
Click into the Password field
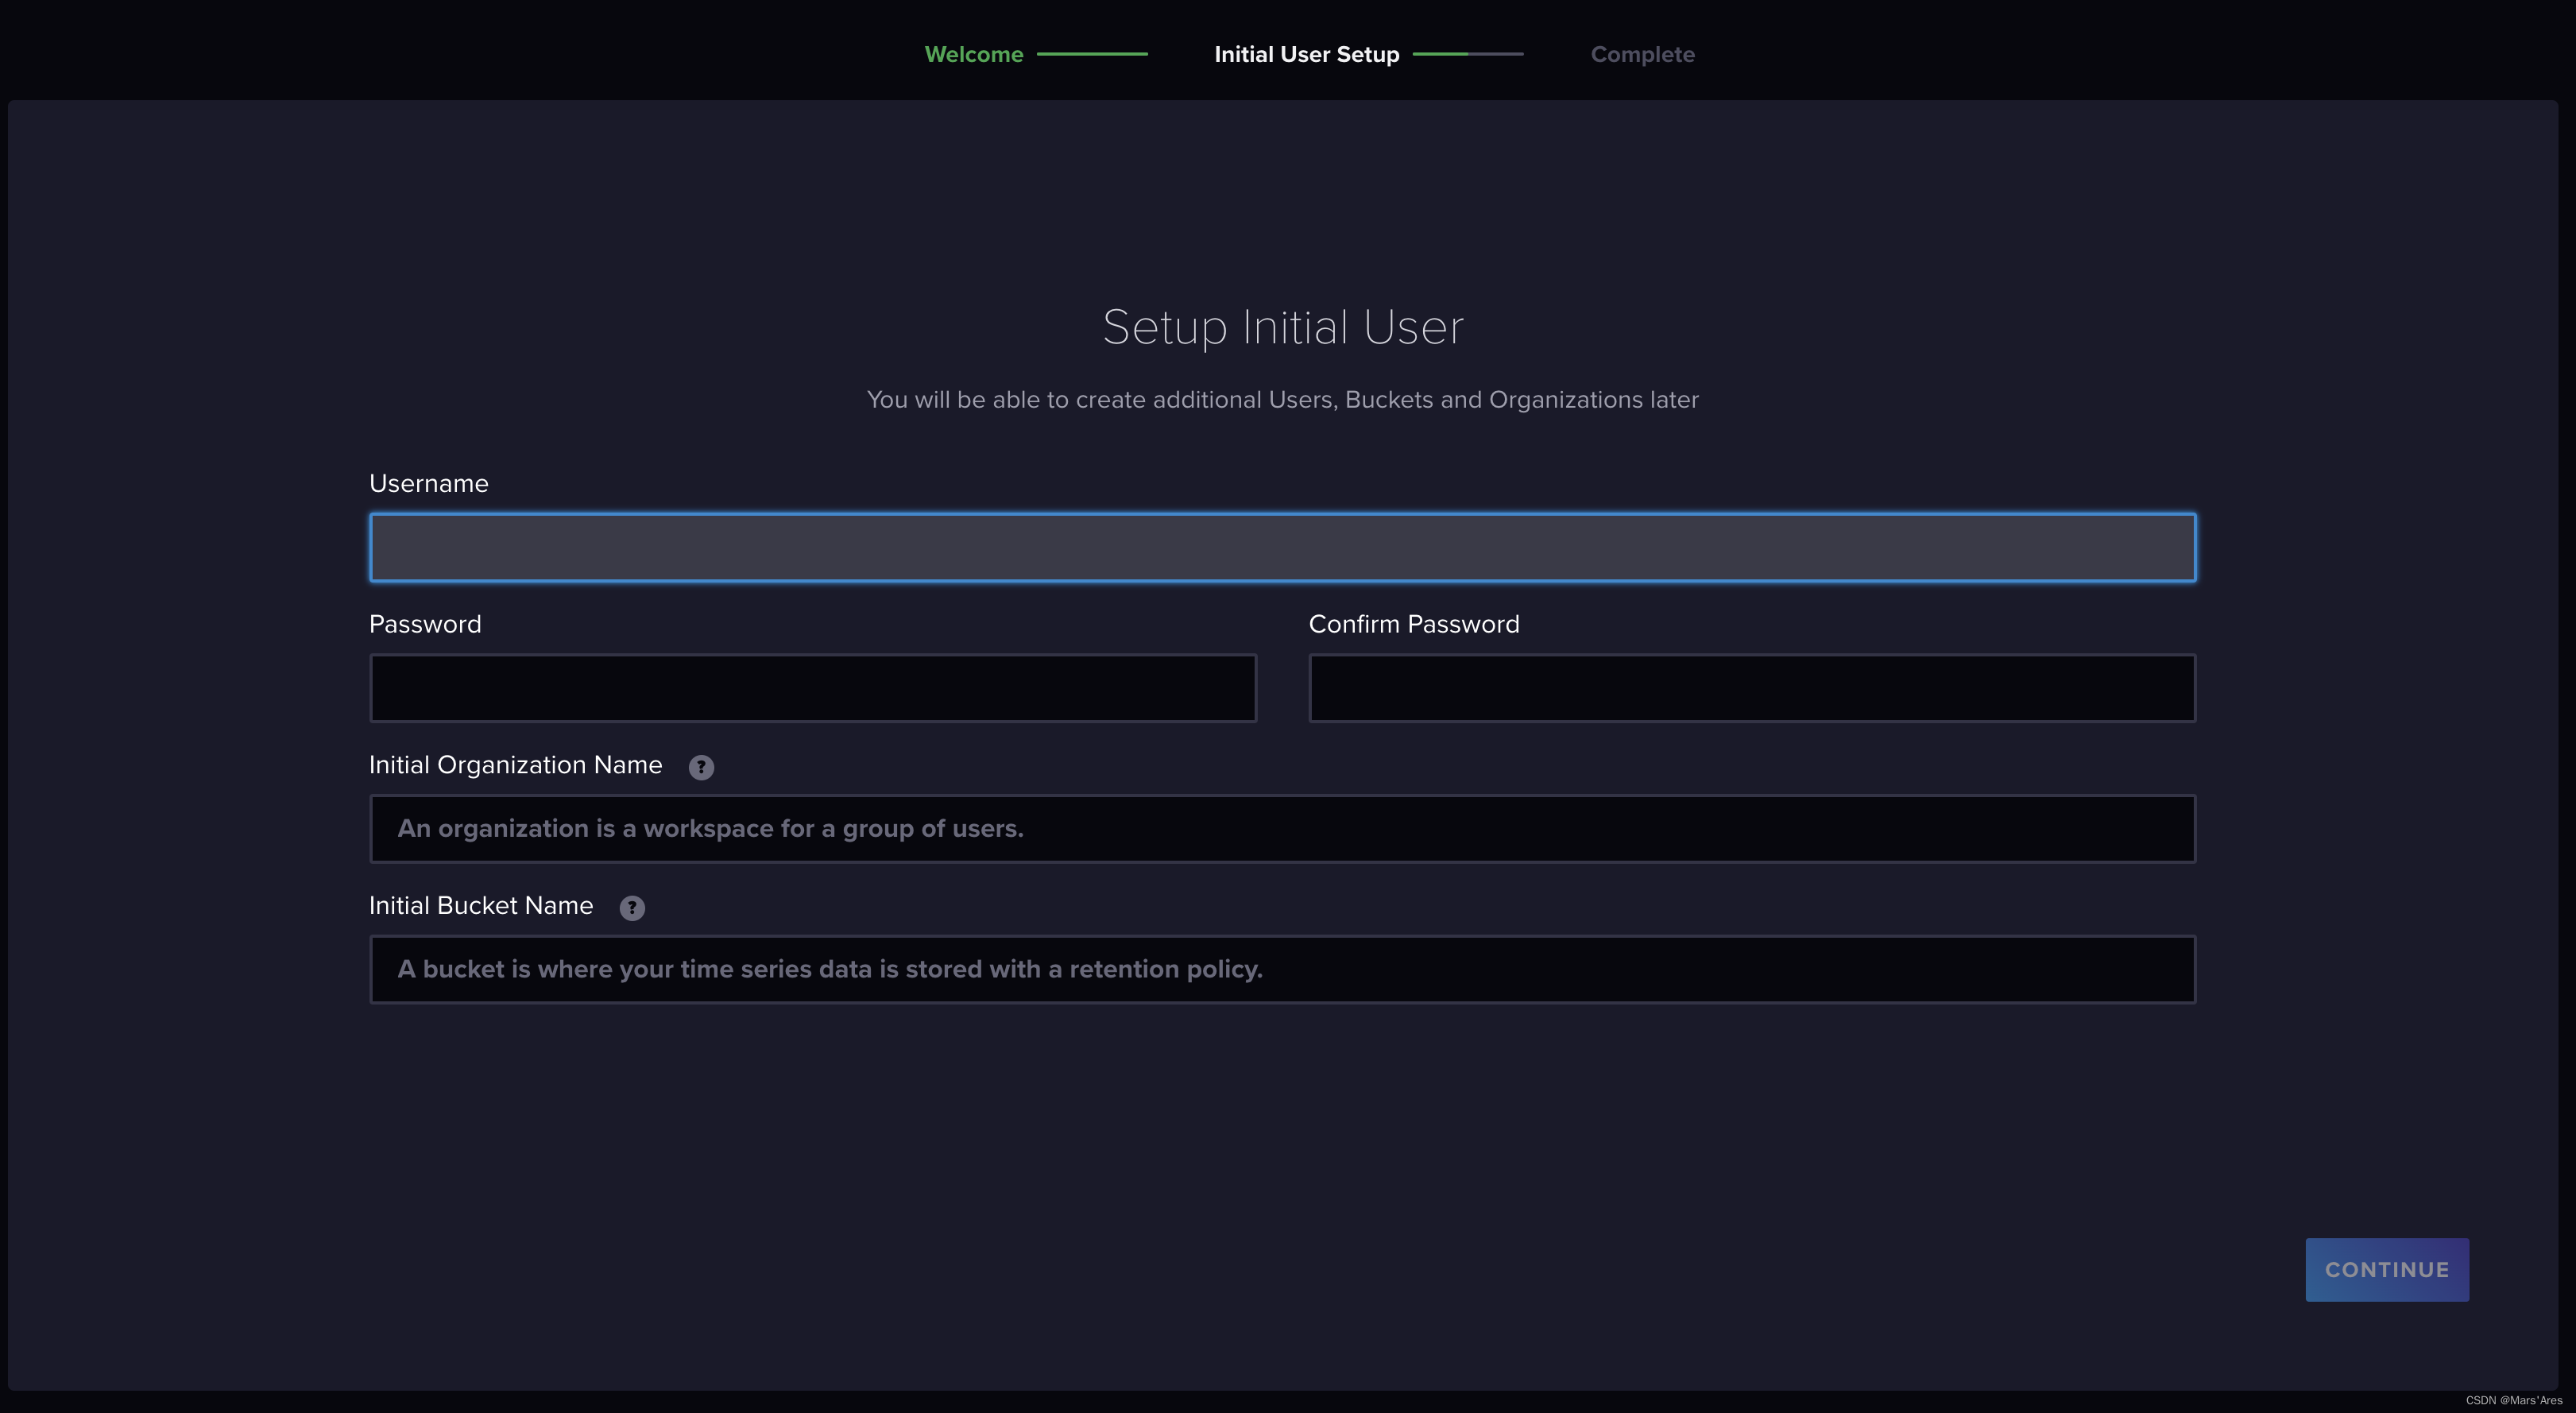pyautogui.click(x=813, y=688)
